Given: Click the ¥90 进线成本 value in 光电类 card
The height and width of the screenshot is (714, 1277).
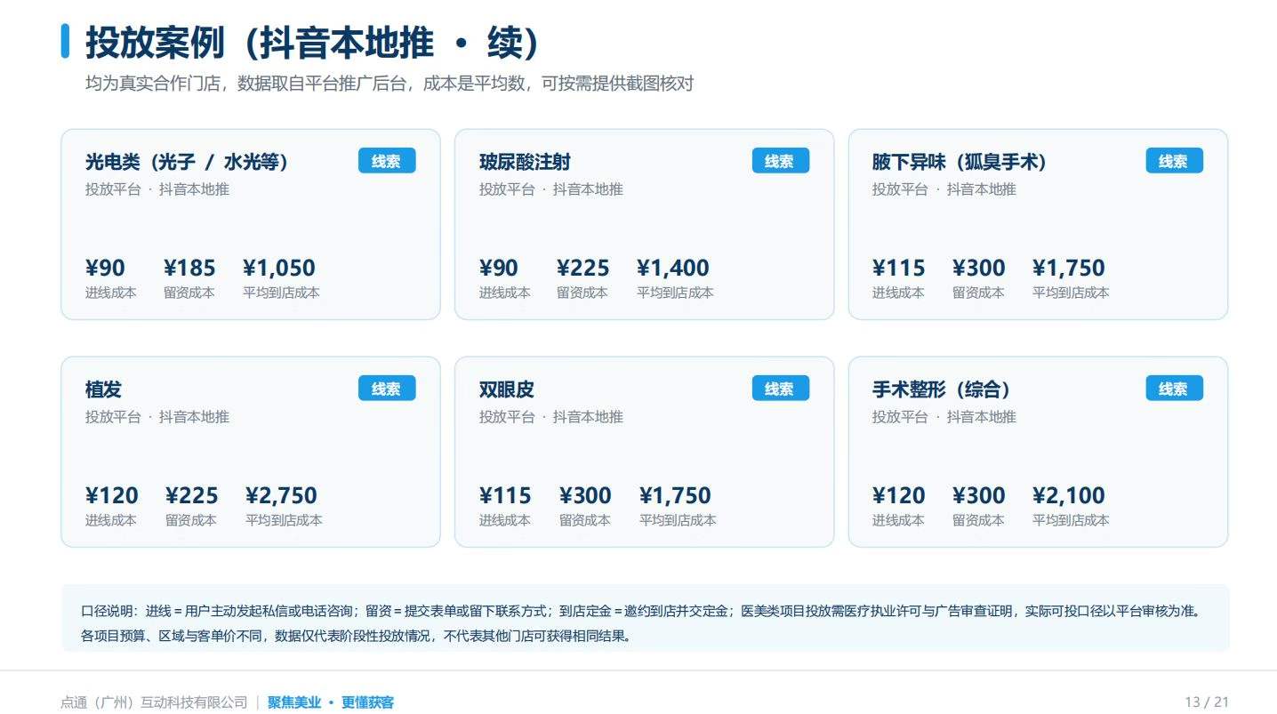Looking at the screenshot, I should (x=105, y=268).
